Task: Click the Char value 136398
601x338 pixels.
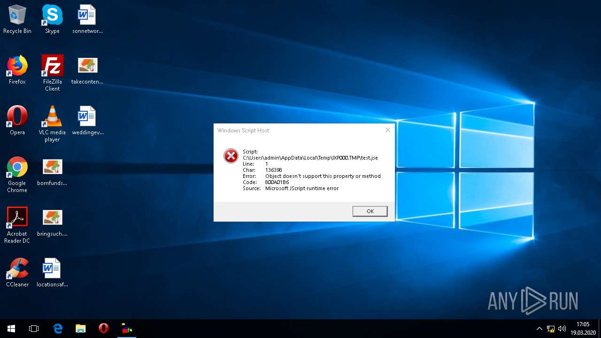Action: click(274, 170)
